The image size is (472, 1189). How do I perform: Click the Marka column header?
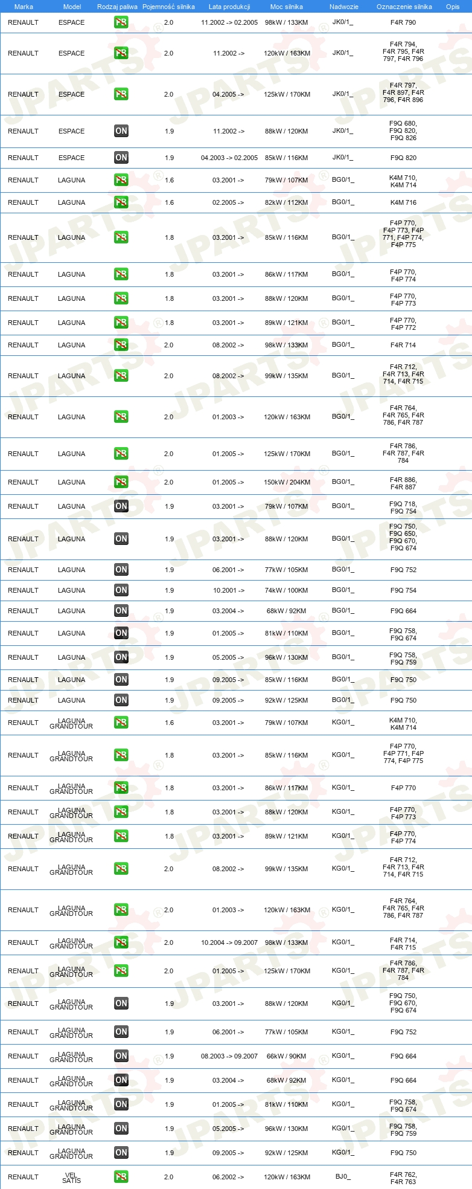point(24,7)
